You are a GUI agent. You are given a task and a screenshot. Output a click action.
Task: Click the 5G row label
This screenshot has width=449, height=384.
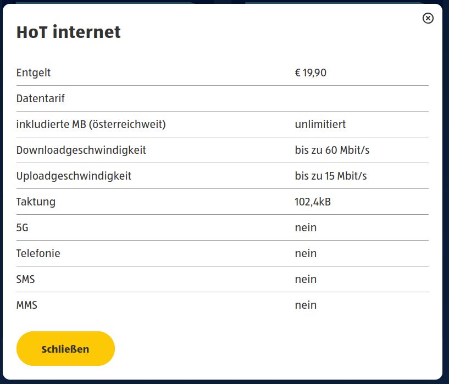pos(23,227)
